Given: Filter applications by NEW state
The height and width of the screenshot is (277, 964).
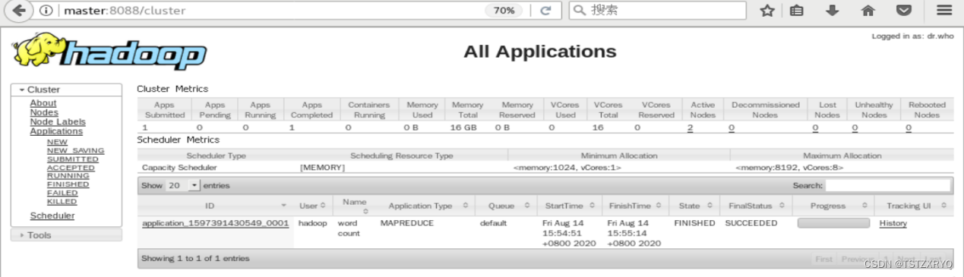Looking at the screenshot, I should pyautogui.click(x=57, y=142).
